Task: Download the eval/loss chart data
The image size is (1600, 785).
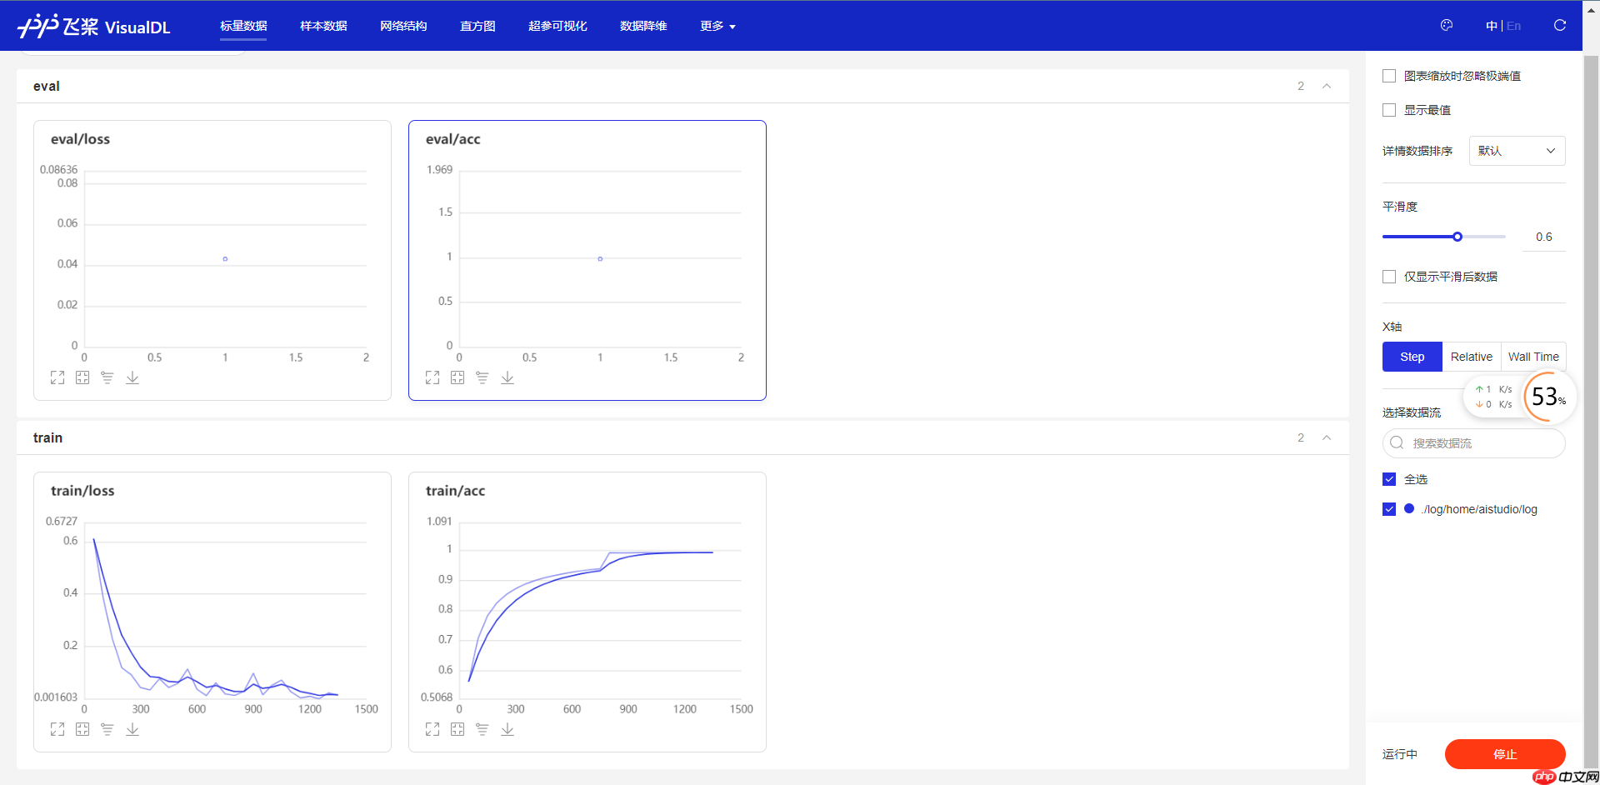Action: (132, 377)
